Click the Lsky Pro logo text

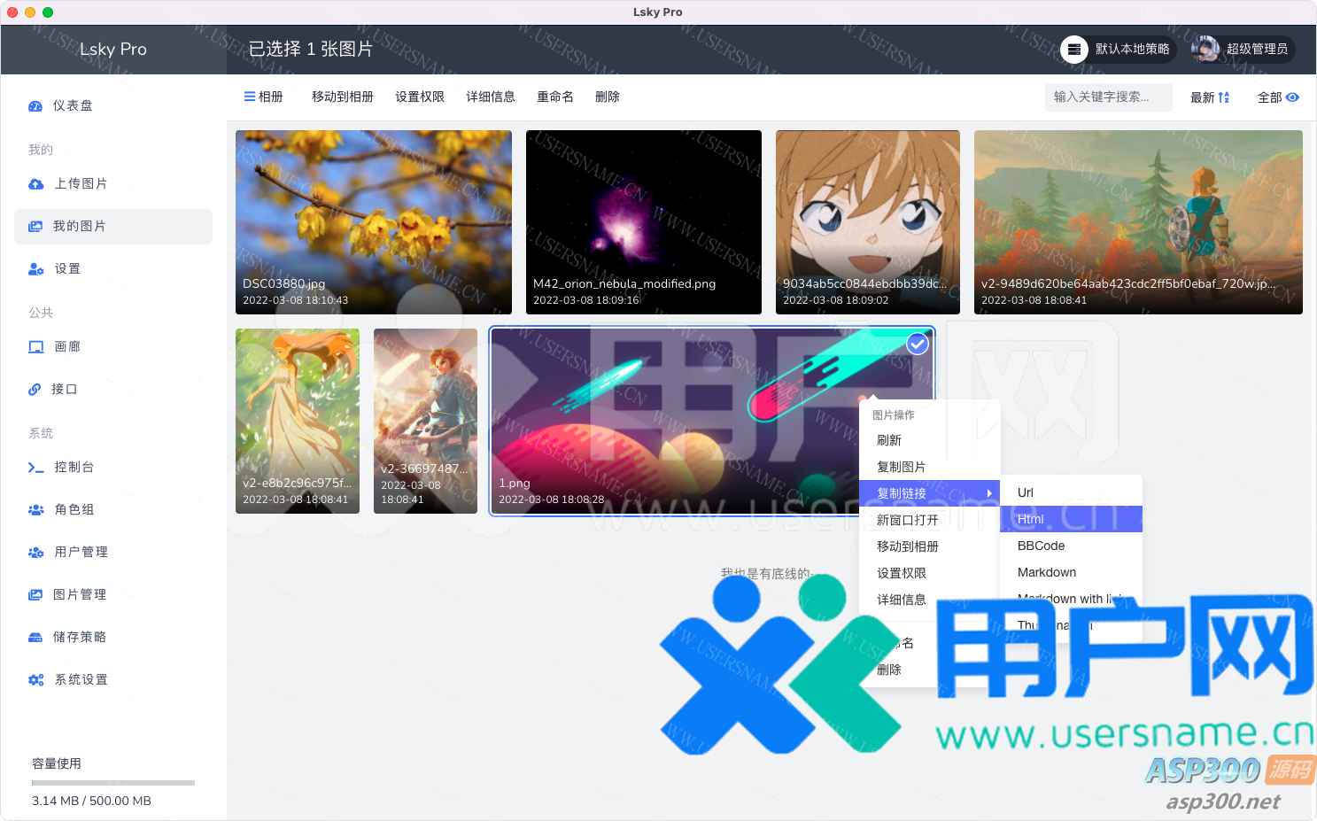point(113,50)
